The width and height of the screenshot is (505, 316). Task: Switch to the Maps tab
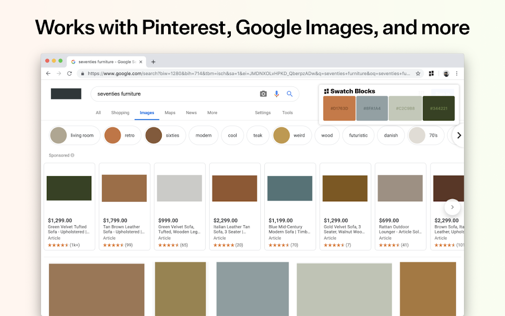click(x=170, y=113)
